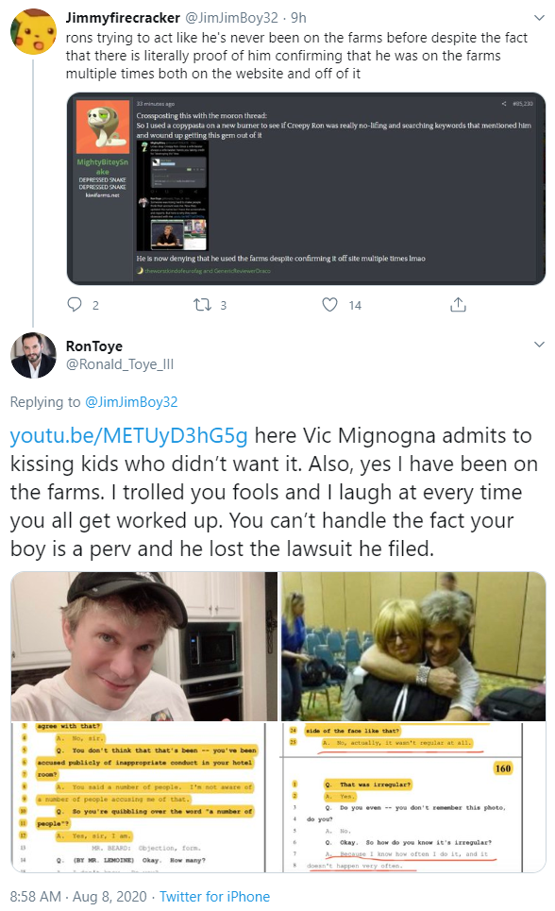555x911 pixels.
Task: Click the @Ronald_Toye_III handle
Action: click(x=120, y=364)
